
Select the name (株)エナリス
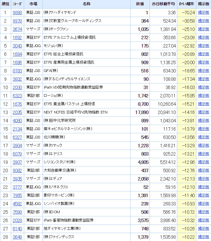(53, 154)
